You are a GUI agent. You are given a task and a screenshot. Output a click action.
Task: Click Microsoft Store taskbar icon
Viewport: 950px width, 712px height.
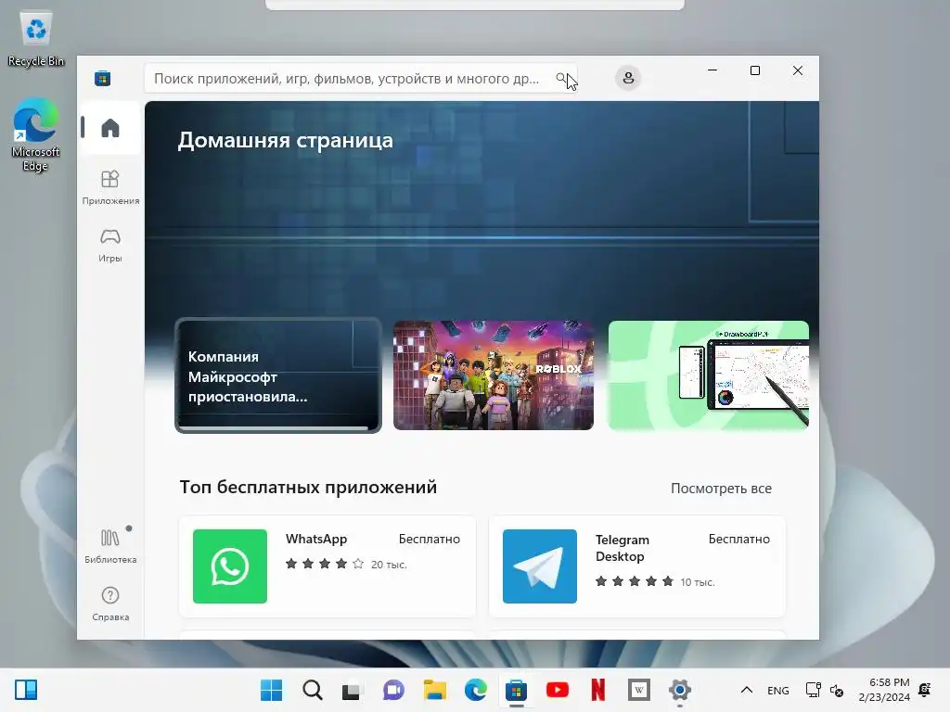pos(516,690)
